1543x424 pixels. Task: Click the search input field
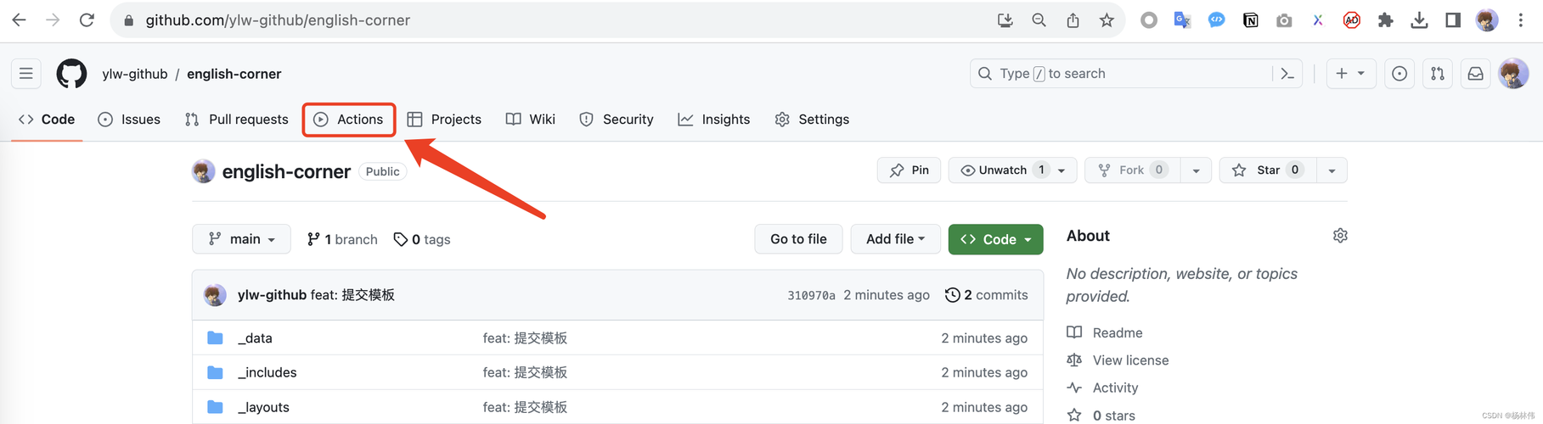(x=1121, y=74)
